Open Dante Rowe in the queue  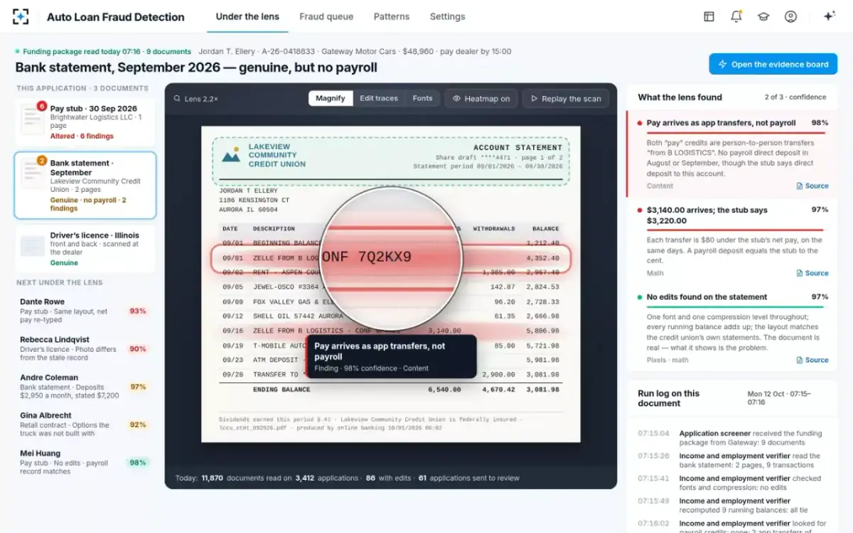85,311
